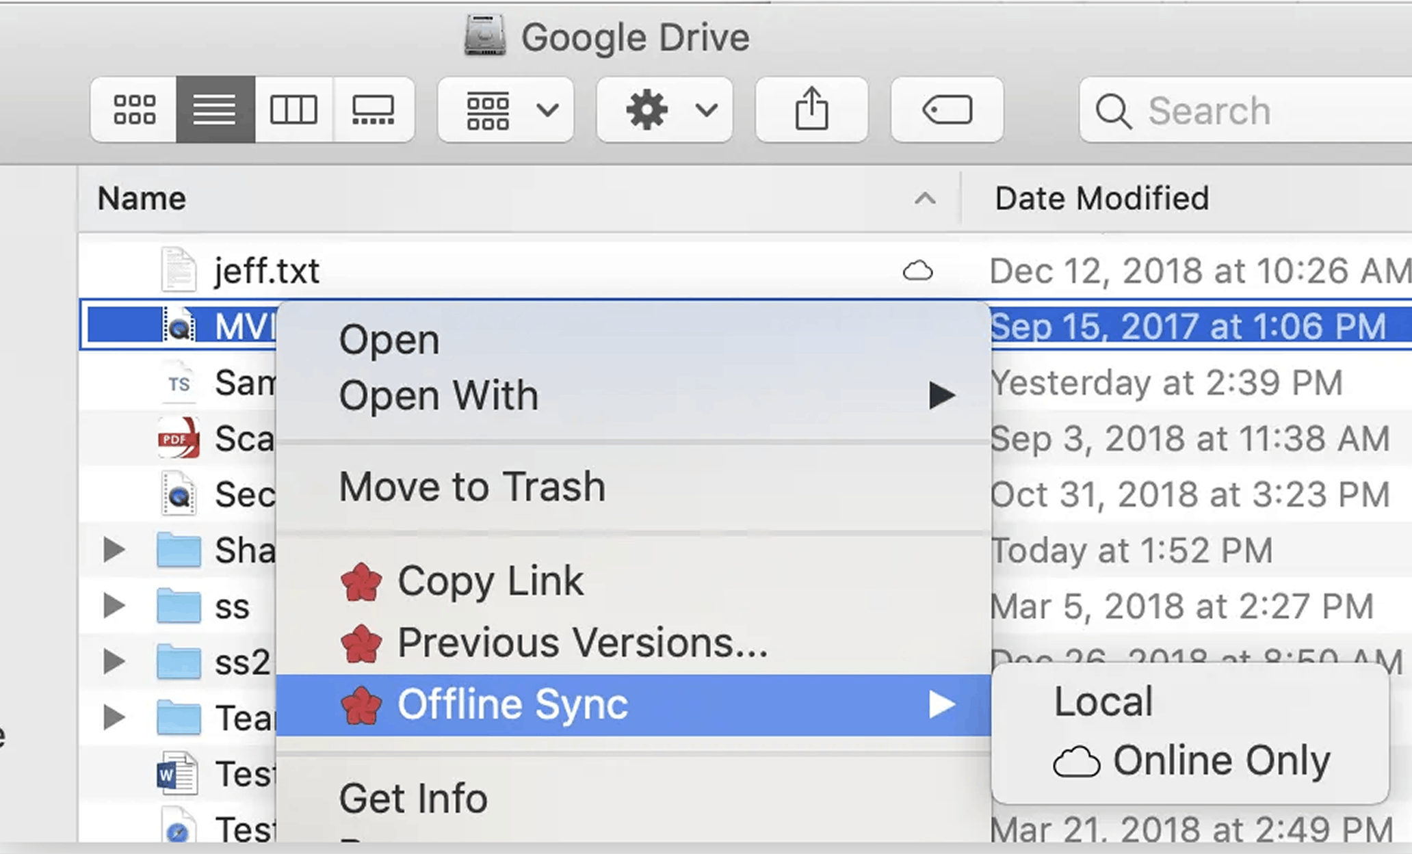
Task: Expand the ss2 folder disclosure triangle
Action: point(114,661)
